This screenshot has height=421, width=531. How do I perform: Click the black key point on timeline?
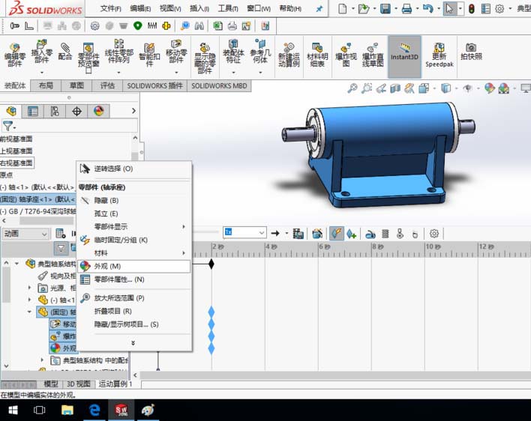click(211, 264)
